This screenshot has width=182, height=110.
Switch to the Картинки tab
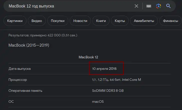tap(15, 21)
